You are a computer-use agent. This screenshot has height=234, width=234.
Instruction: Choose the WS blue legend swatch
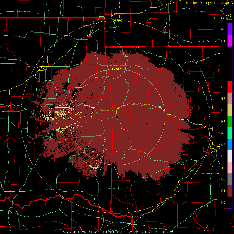pos(230,145)
